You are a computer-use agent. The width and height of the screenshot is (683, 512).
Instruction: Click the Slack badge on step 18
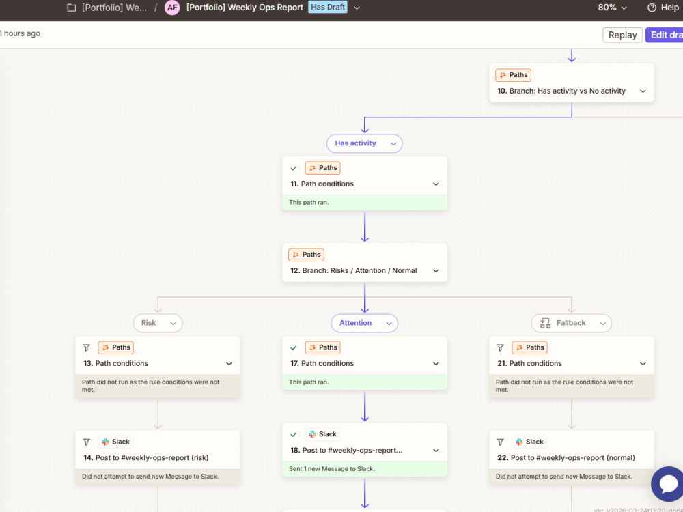(x=322, y=434)
